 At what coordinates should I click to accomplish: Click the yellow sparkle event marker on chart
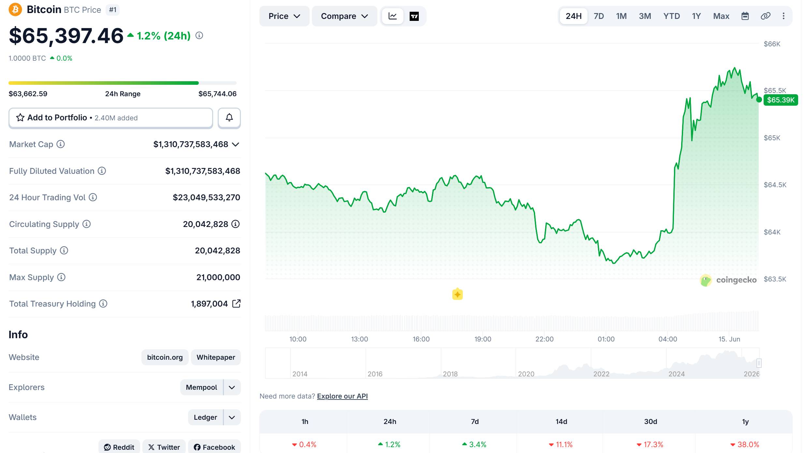(458, 294)
